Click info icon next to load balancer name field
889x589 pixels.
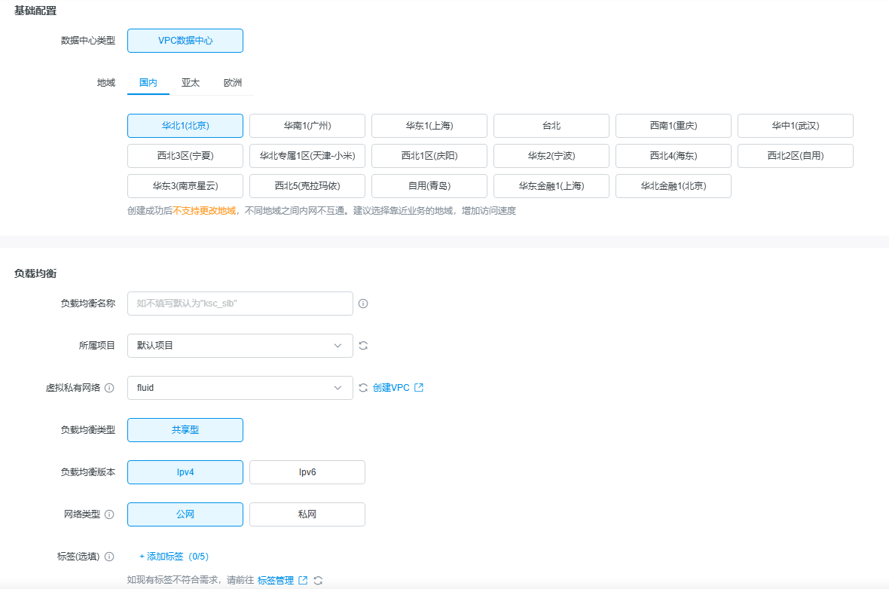click(363, 304)
